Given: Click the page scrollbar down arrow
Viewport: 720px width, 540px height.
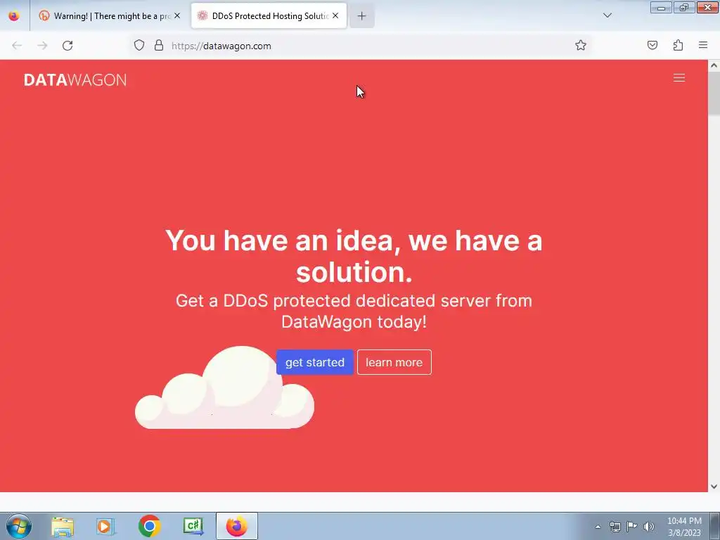Looking at the screenshot, I should 714,487.
